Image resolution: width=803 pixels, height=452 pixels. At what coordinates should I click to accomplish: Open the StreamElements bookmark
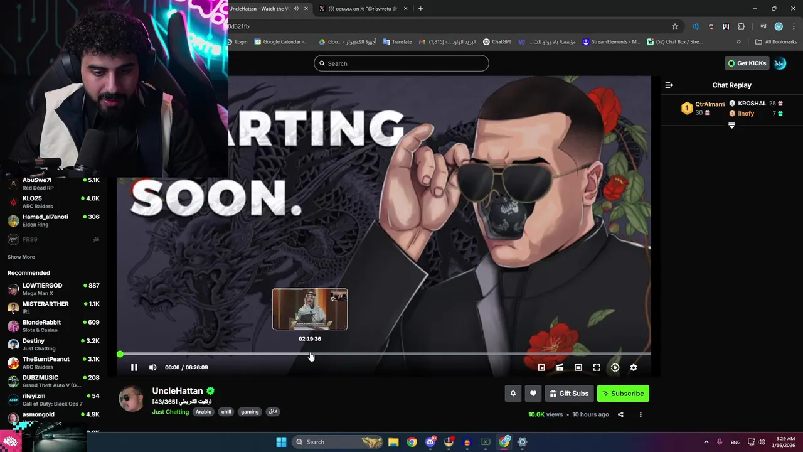[x=611, y=42]
